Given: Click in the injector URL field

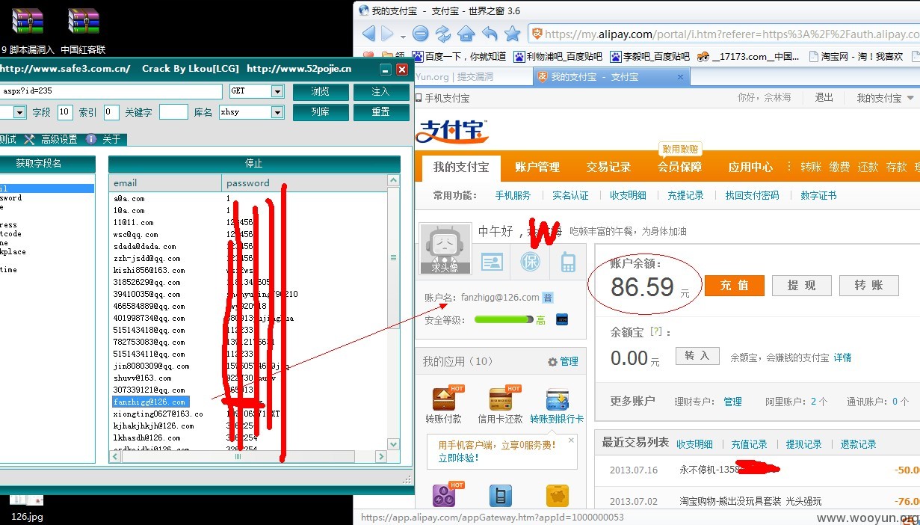Looking at the screenshot, I should [x=111, y=91].
